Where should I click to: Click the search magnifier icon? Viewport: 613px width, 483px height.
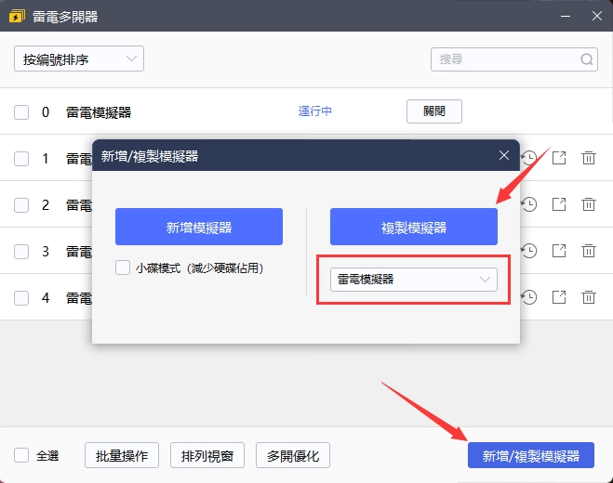tap(586, 59)
